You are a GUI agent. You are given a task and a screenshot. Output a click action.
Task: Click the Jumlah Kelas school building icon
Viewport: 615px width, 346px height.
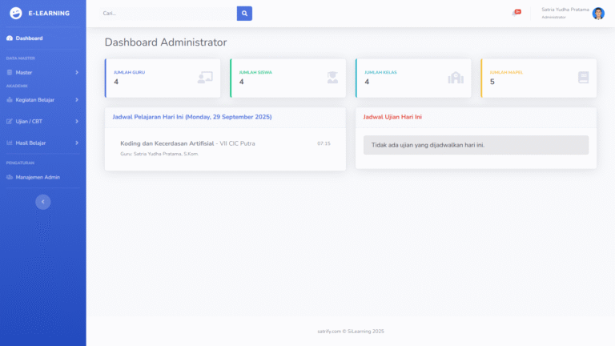point(456,78)
